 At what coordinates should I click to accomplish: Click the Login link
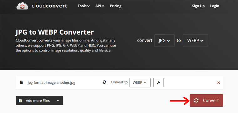215,6
